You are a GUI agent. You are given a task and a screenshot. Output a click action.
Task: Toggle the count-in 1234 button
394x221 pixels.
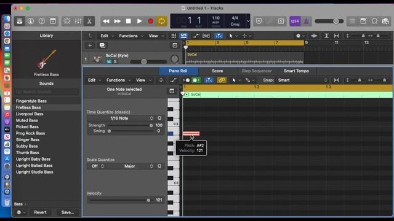tap(295, 21)
